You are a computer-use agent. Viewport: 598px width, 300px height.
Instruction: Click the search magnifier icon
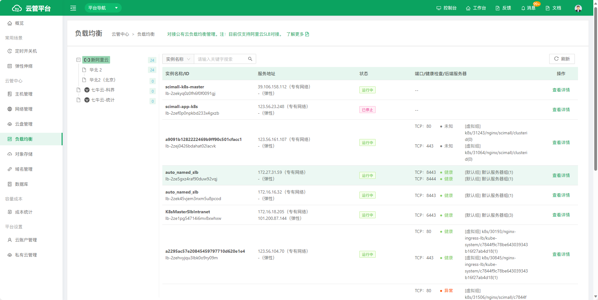pos(250,59)
